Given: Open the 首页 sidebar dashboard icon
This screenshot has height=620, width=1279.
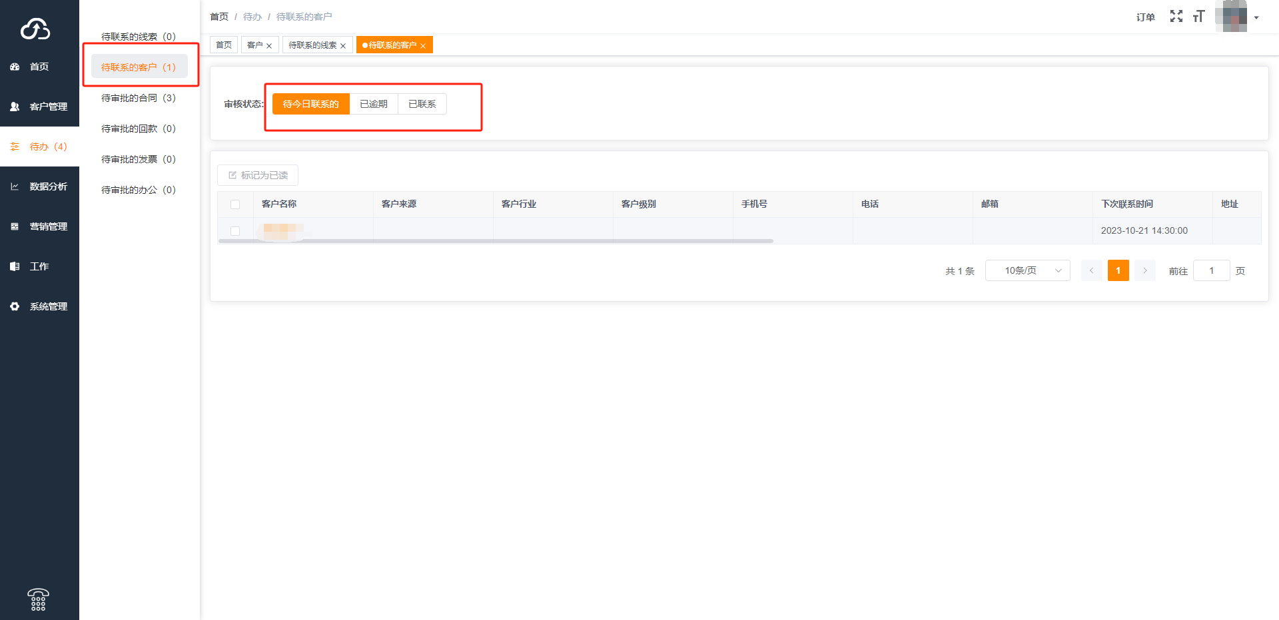Looking at the screenshot, I should (15, 67).
